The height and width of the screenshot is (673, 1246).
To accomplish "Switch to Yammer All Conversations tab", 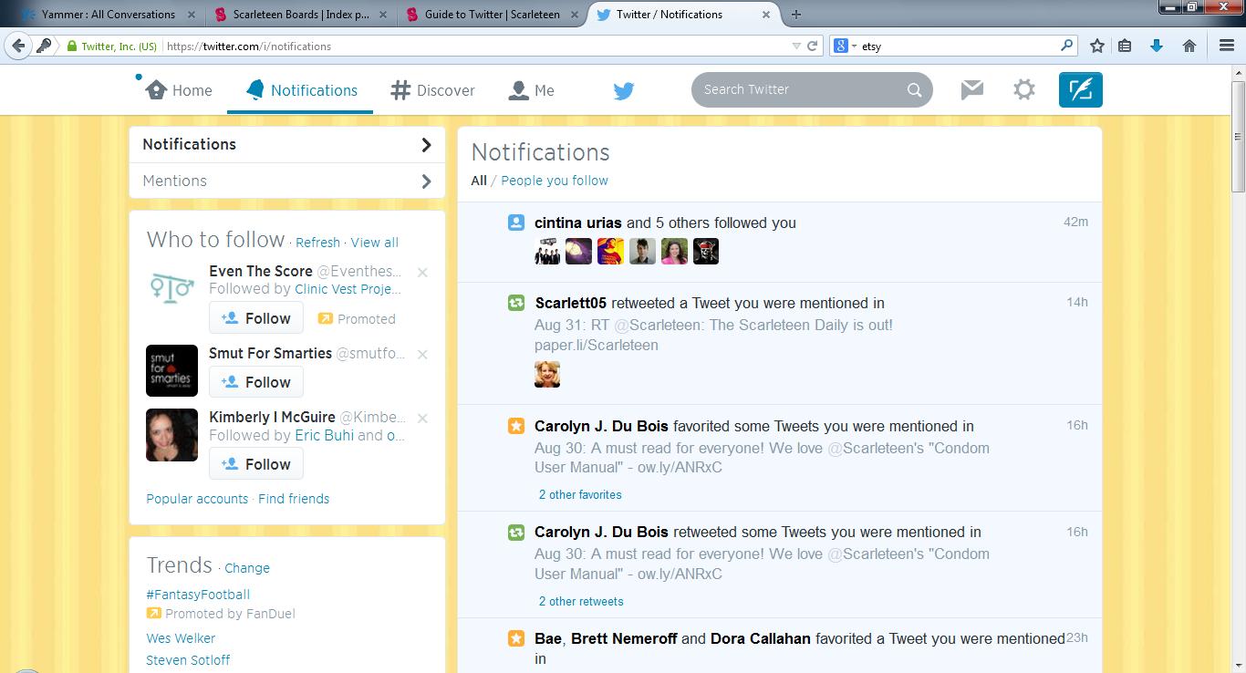I will click(x=109, y=14).
